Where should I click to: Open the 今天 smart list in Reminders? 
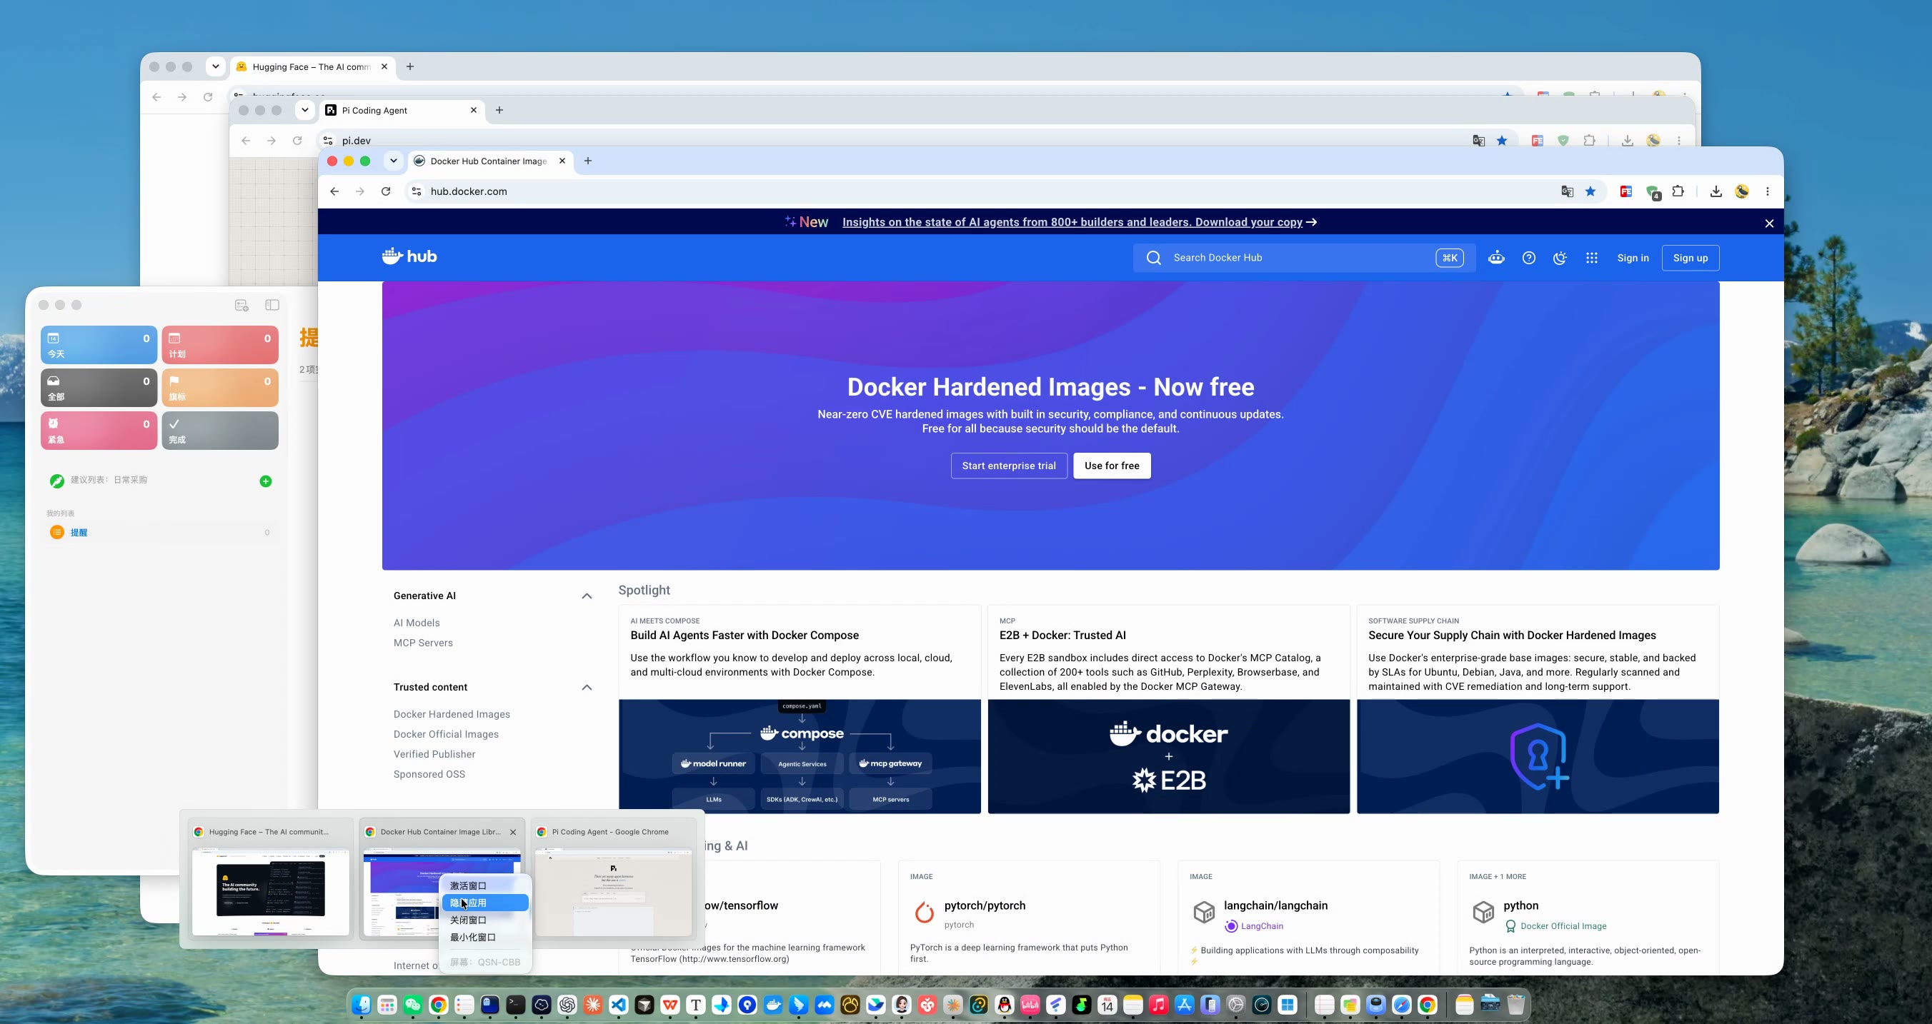pos(99,345)
